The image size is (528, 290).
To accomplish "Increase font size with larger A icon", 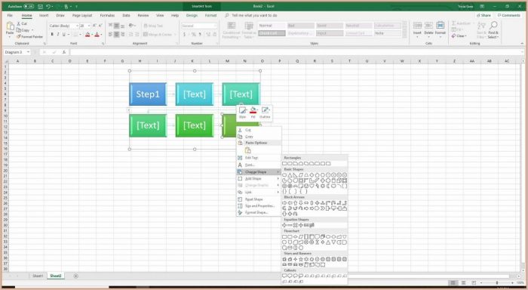I will click(x=94, y=26).
